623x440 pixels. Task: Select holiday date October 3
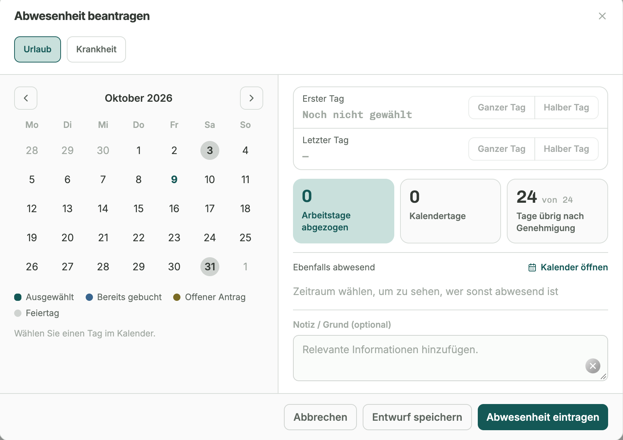[x=210, y=150]
